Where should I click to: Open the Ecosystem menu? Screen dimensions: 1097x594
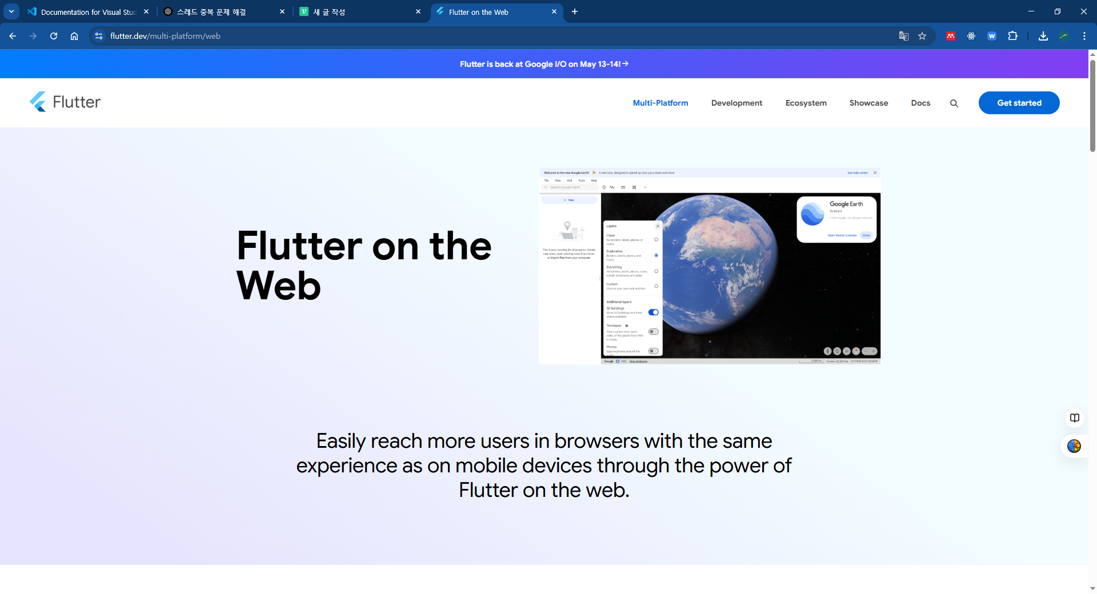pyautogui.click(x=806, y=103)
